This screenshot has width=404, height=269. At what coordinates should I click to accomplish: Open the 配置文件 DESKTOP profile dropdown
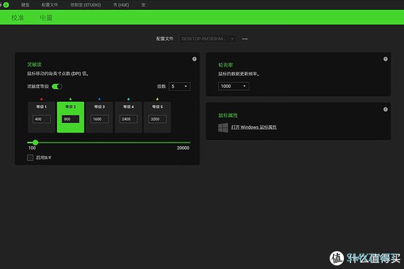[208, 39]
